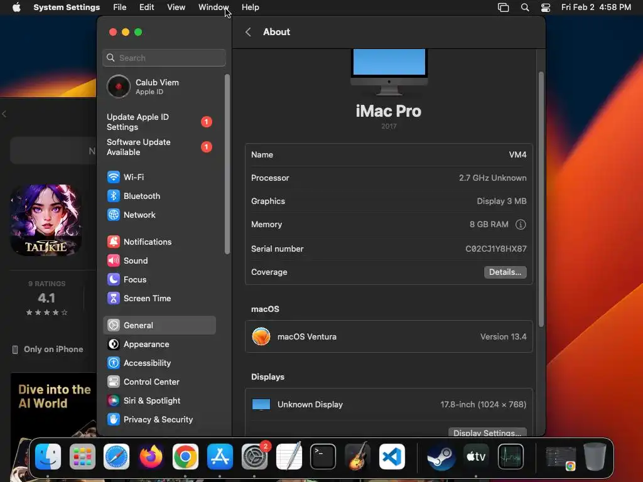Open the View menu
This screenshot has width=643, height=482.
pos(176,8)
